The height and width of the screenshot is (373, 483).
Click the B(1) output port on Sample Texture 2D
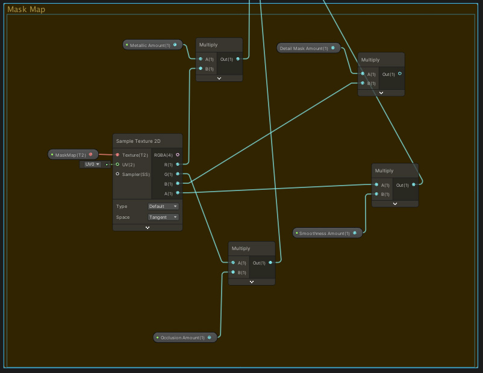[x=177, y=184]
